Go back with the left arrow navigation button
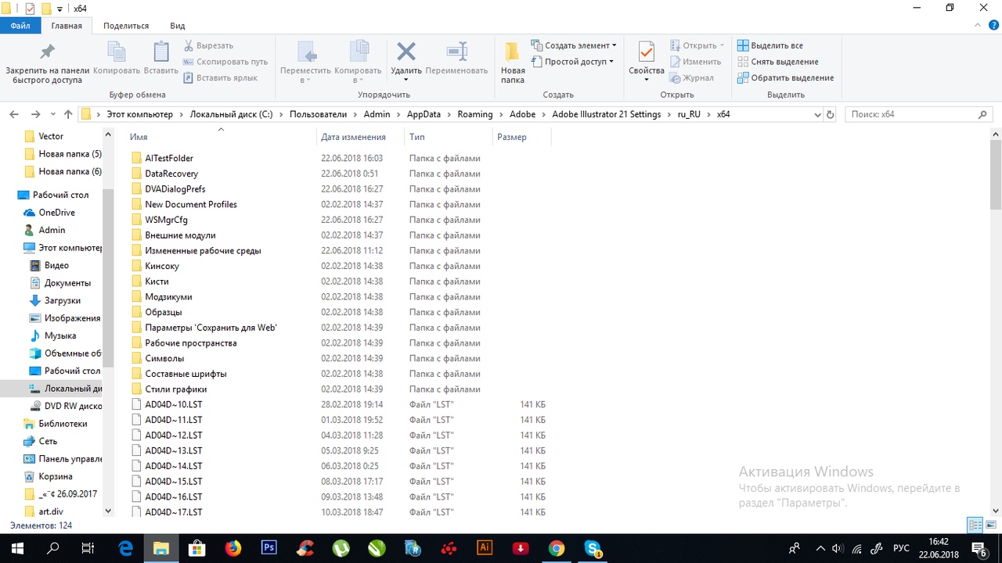The image size is (1002, 563). coord(14,114)
